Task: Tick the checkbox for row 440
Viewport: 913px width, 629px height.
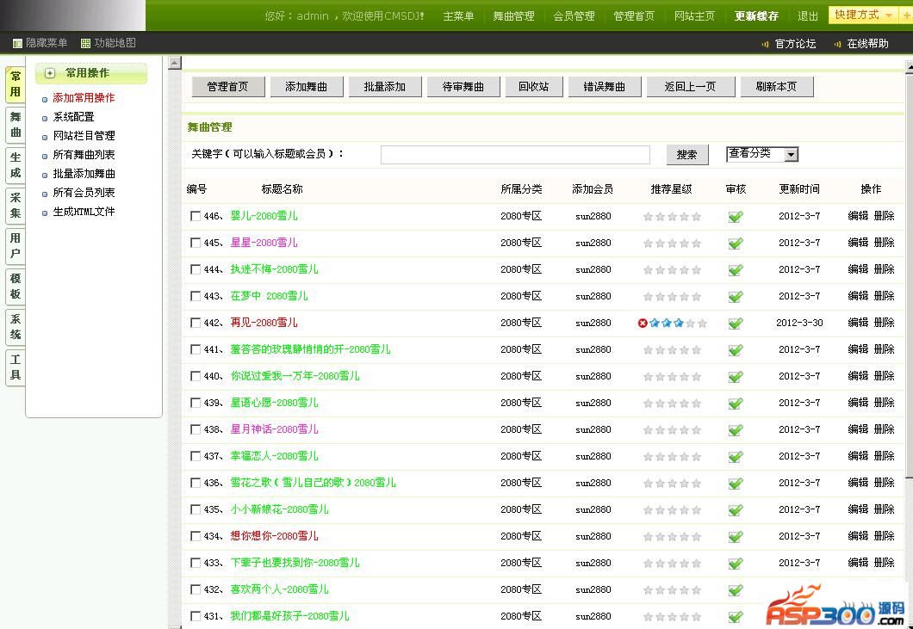Action: coord(196,376)
